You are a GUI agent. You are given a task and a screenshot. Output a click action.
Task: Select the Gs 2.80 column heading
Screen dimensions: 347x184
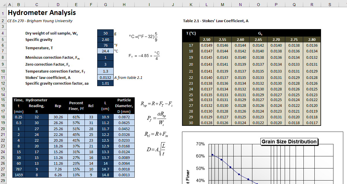point(312,39)
